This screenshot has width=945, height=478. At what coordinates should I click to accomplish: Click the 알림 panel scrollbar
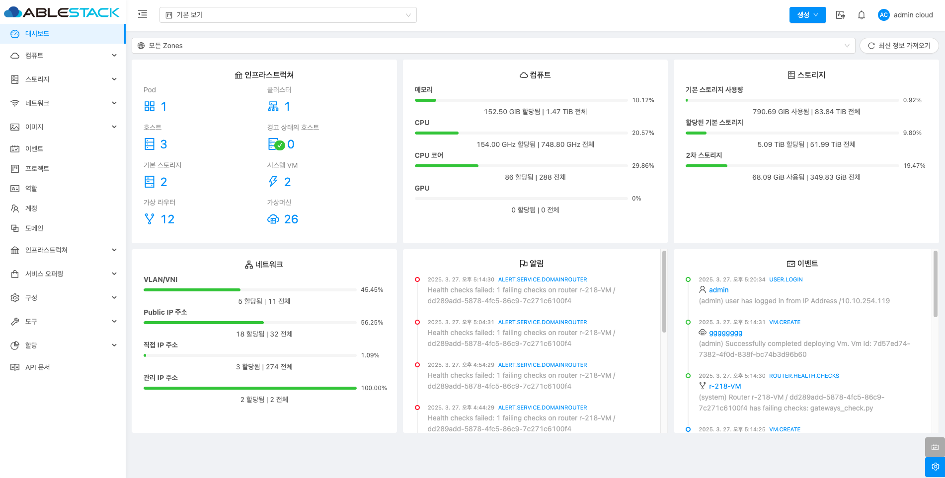point(664,293)
